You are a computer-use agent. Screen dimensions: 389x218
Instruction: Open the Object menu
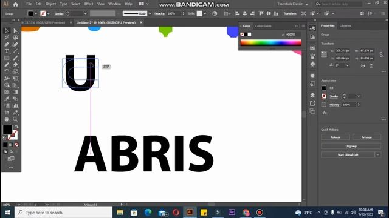[50, 4]
